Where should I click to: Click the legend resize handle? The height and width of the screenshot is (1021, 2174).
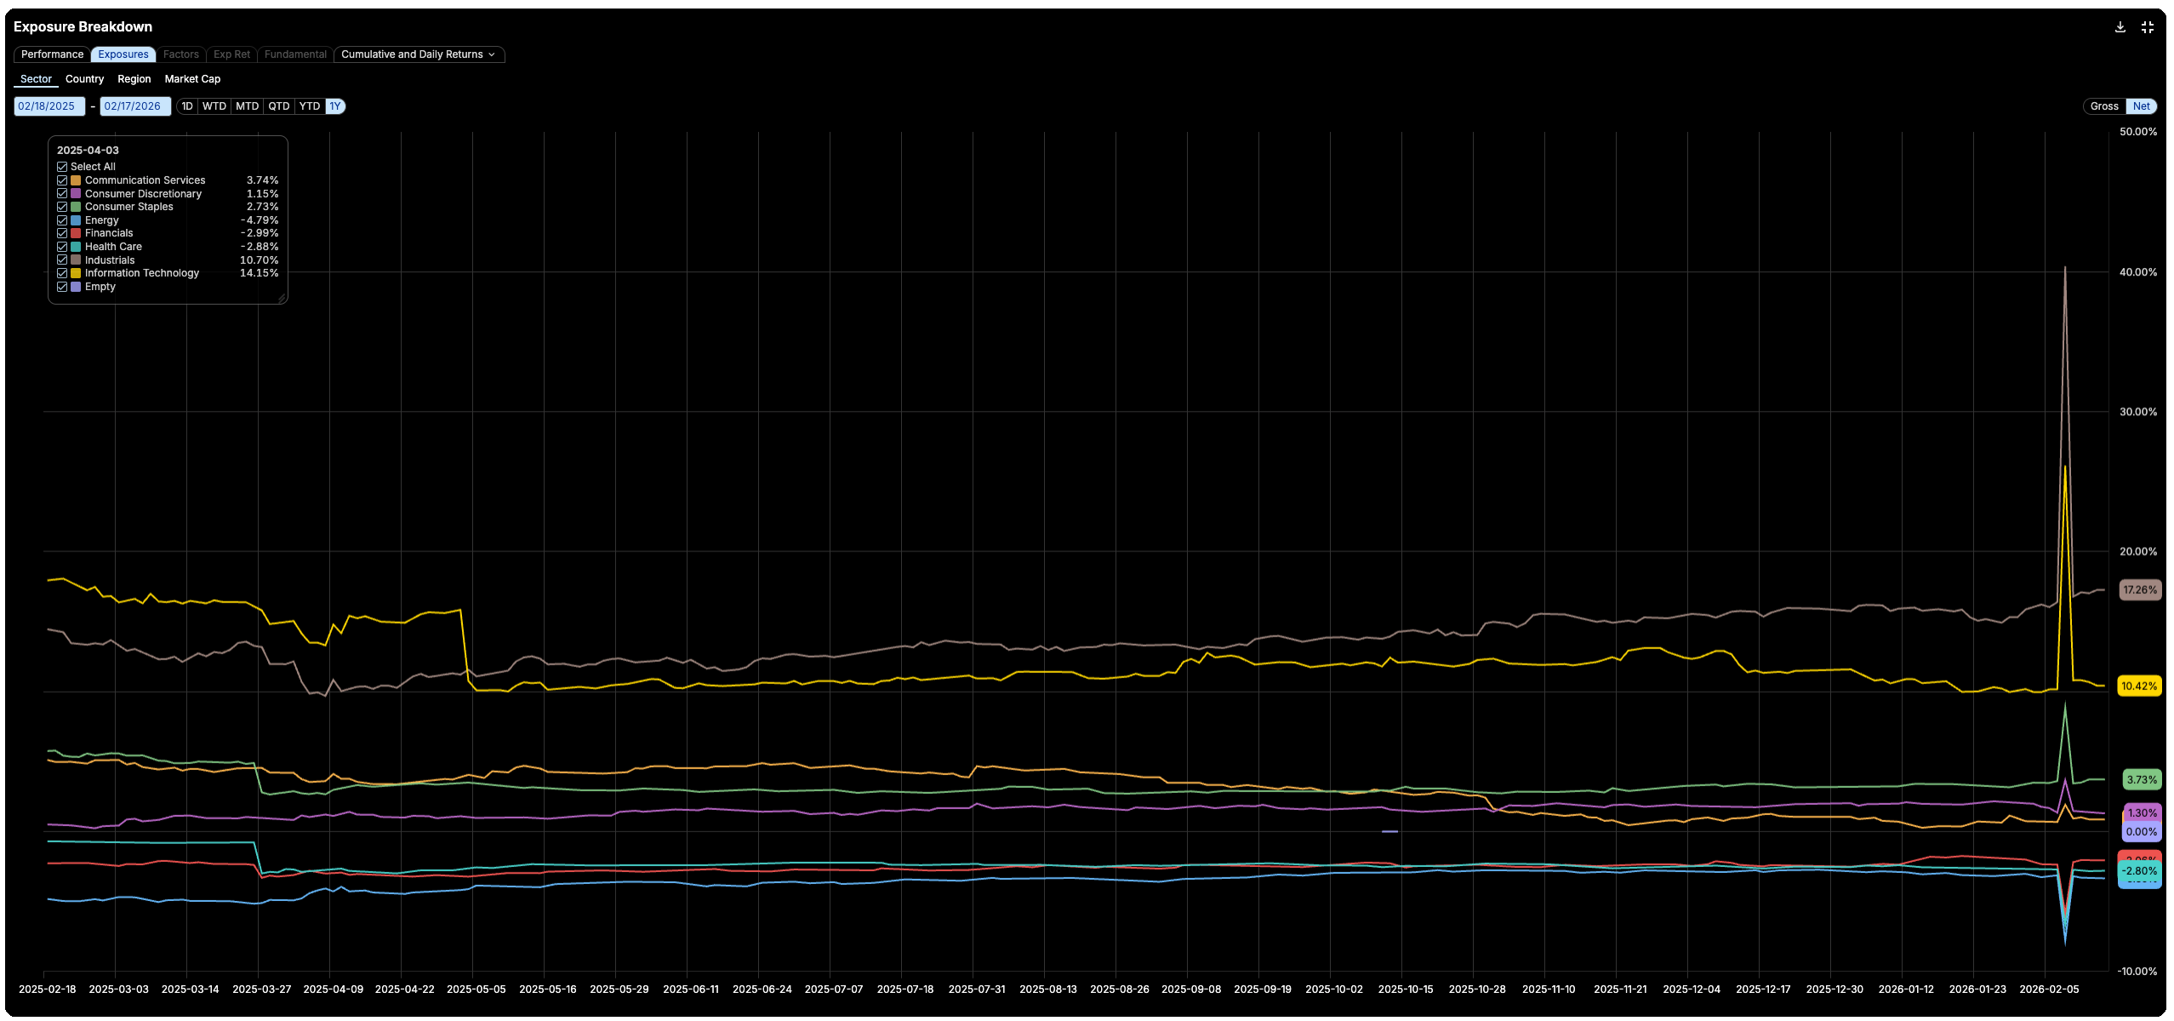click(282, 299)
